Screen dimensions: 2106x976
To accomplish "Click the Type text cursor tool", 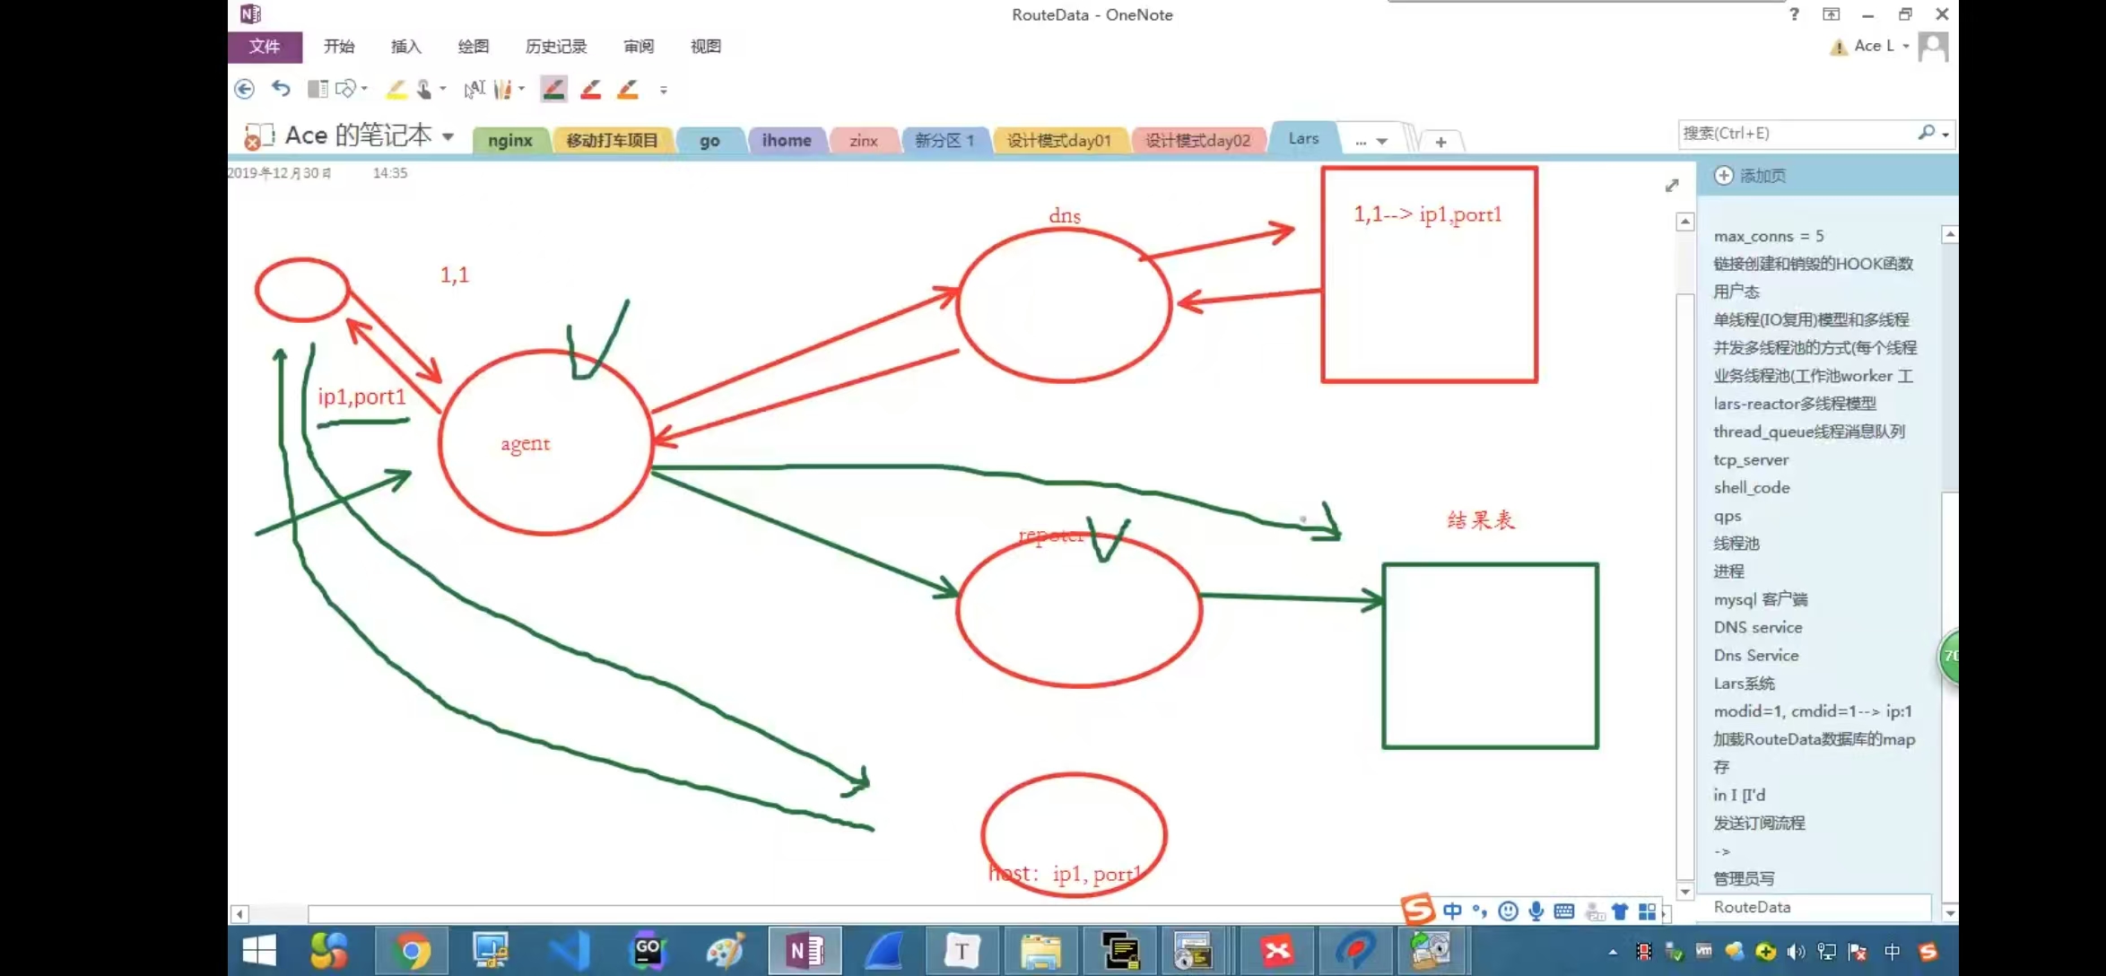I will click(x=474, y=89).
